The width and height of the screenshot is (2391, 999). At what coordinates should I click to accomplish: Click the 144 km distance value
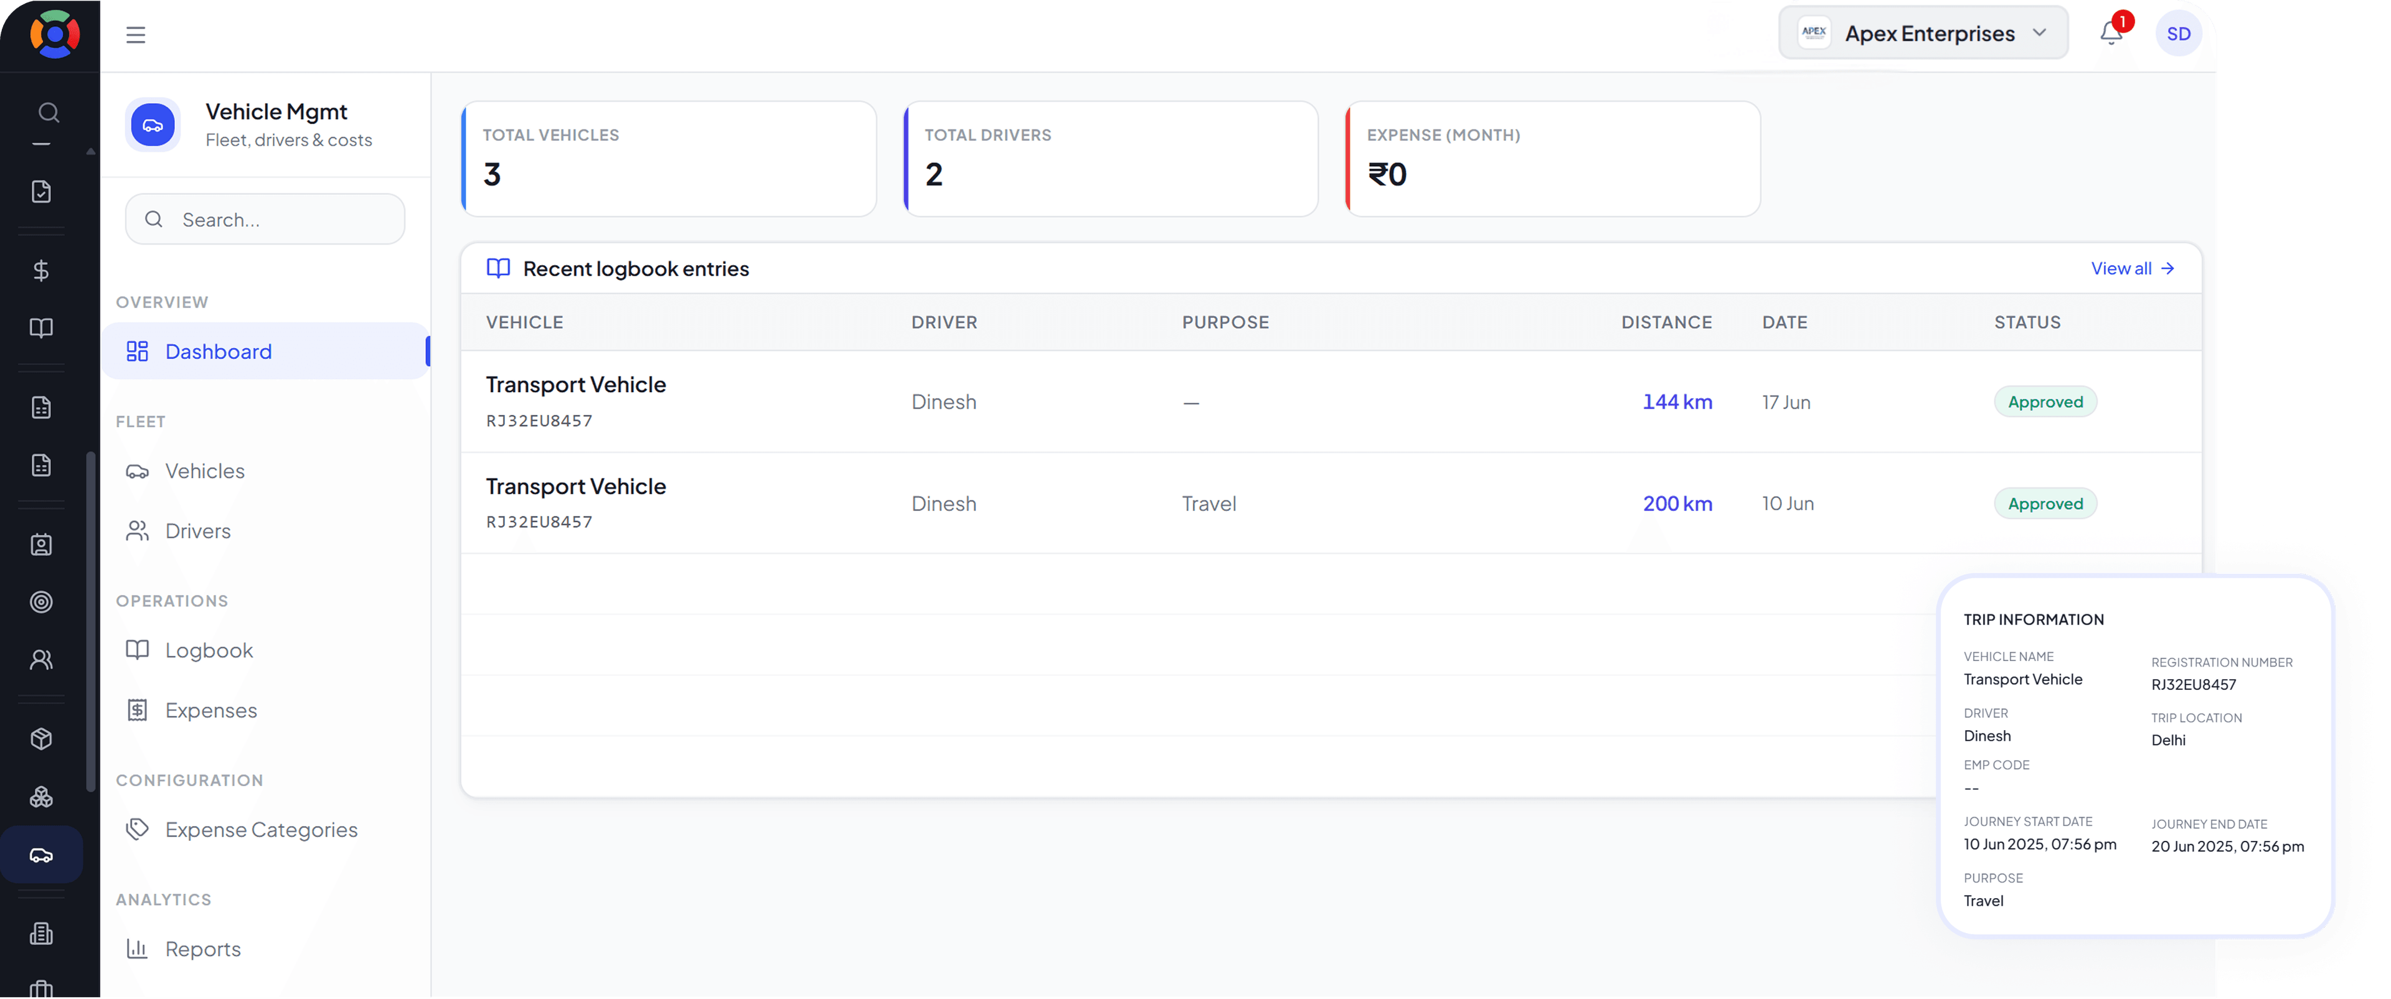(x=1676, y=401)
